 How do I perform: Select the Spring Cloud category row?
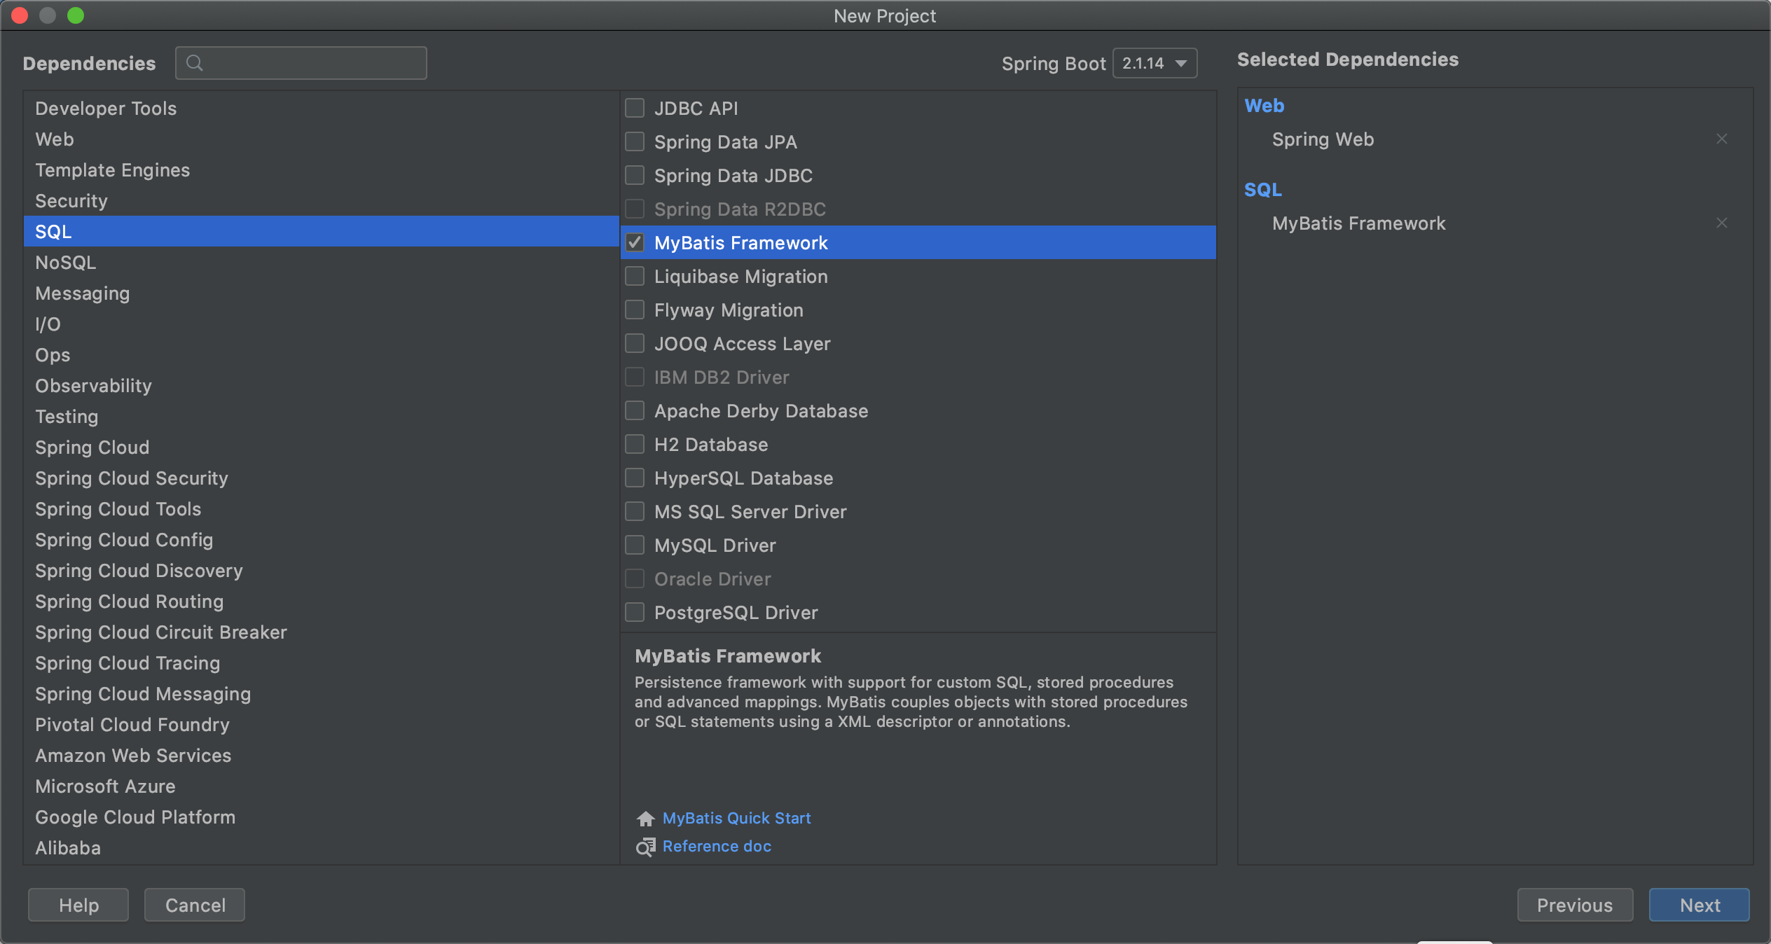coord(322,447)
